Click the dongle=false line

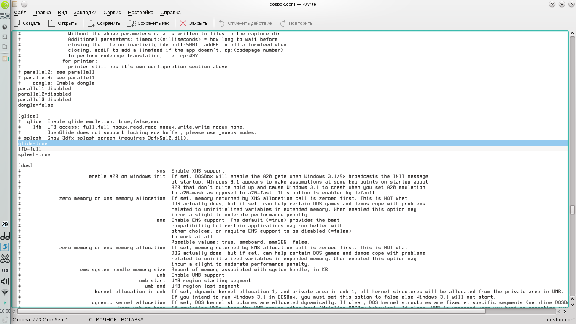[x=35, y=105]
